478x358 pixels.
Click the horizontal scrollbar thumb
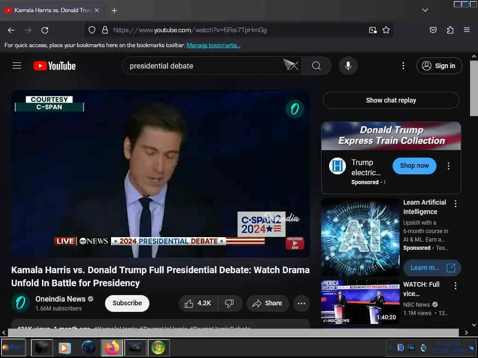pos(233,332)
